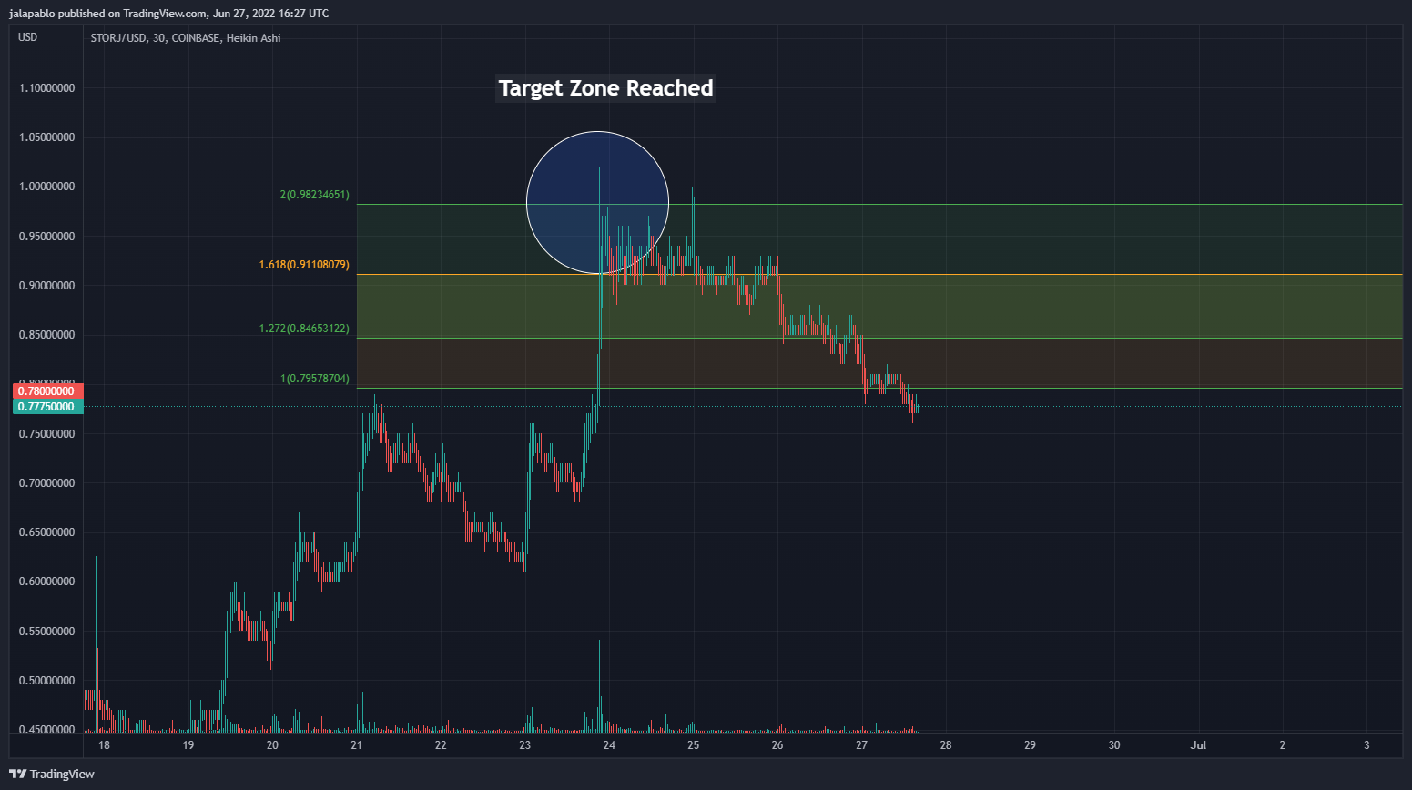Click the 'Target Zone Reached' annotation text

(605, 88)
